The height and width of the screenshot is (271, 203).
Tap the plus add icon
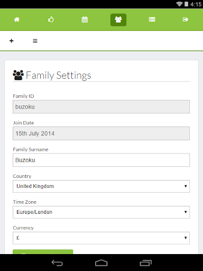click(x=12, y=41)
